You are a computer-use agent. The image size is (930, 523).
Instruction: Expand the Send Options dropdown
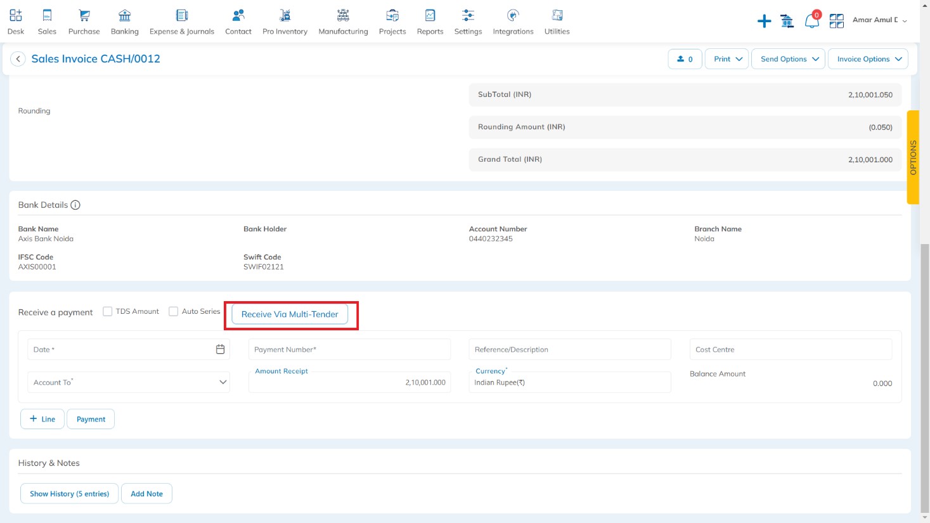coord(789,59)
